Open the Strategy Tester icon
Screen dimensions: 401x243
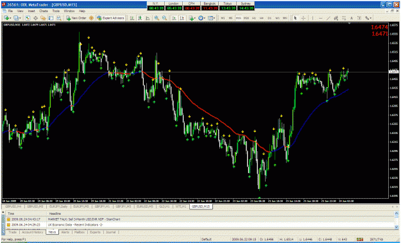click(59, 18)
